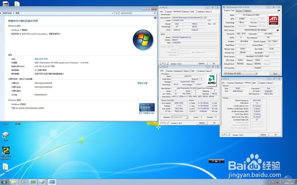Click the Windows logo in the System window
Screen dimensions: 297x185
tap(143, 40)
